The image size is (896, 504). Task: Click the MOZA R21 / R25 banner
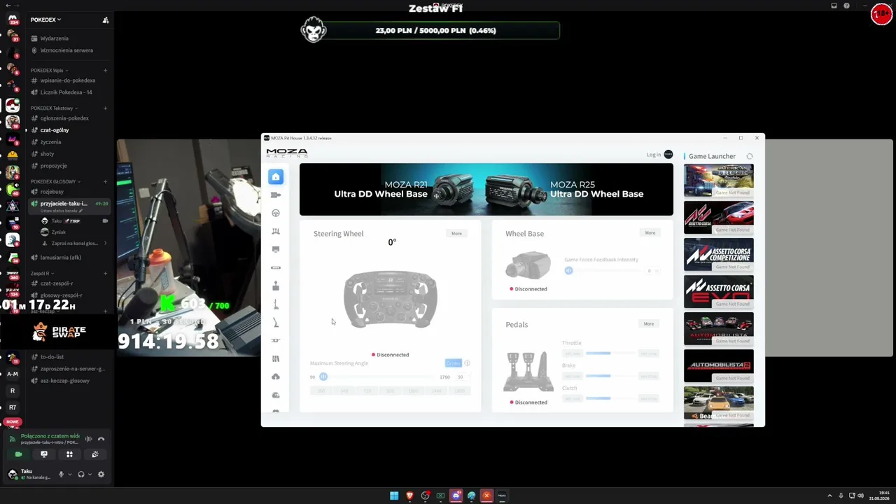point(486,190)
